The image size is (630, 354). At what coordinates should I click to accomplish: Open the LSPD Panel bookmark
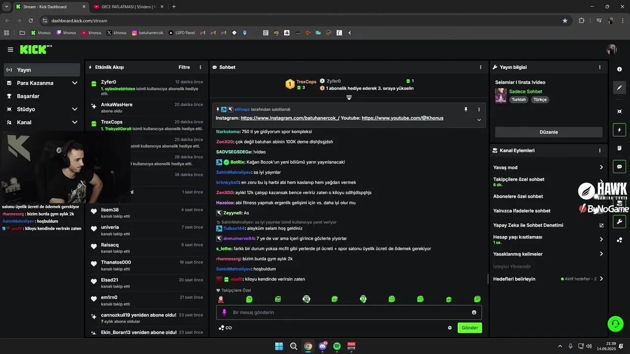(182, 33)
